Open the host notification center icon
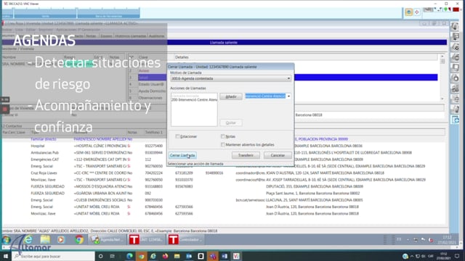 457,256
